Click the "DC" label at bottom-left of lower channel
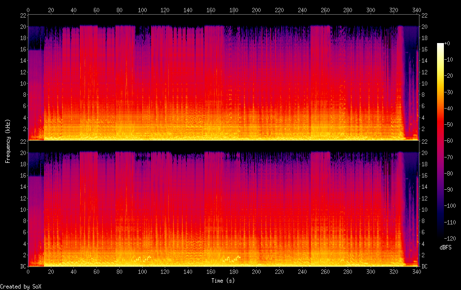 pyautogui.click(x=22, y=267)
